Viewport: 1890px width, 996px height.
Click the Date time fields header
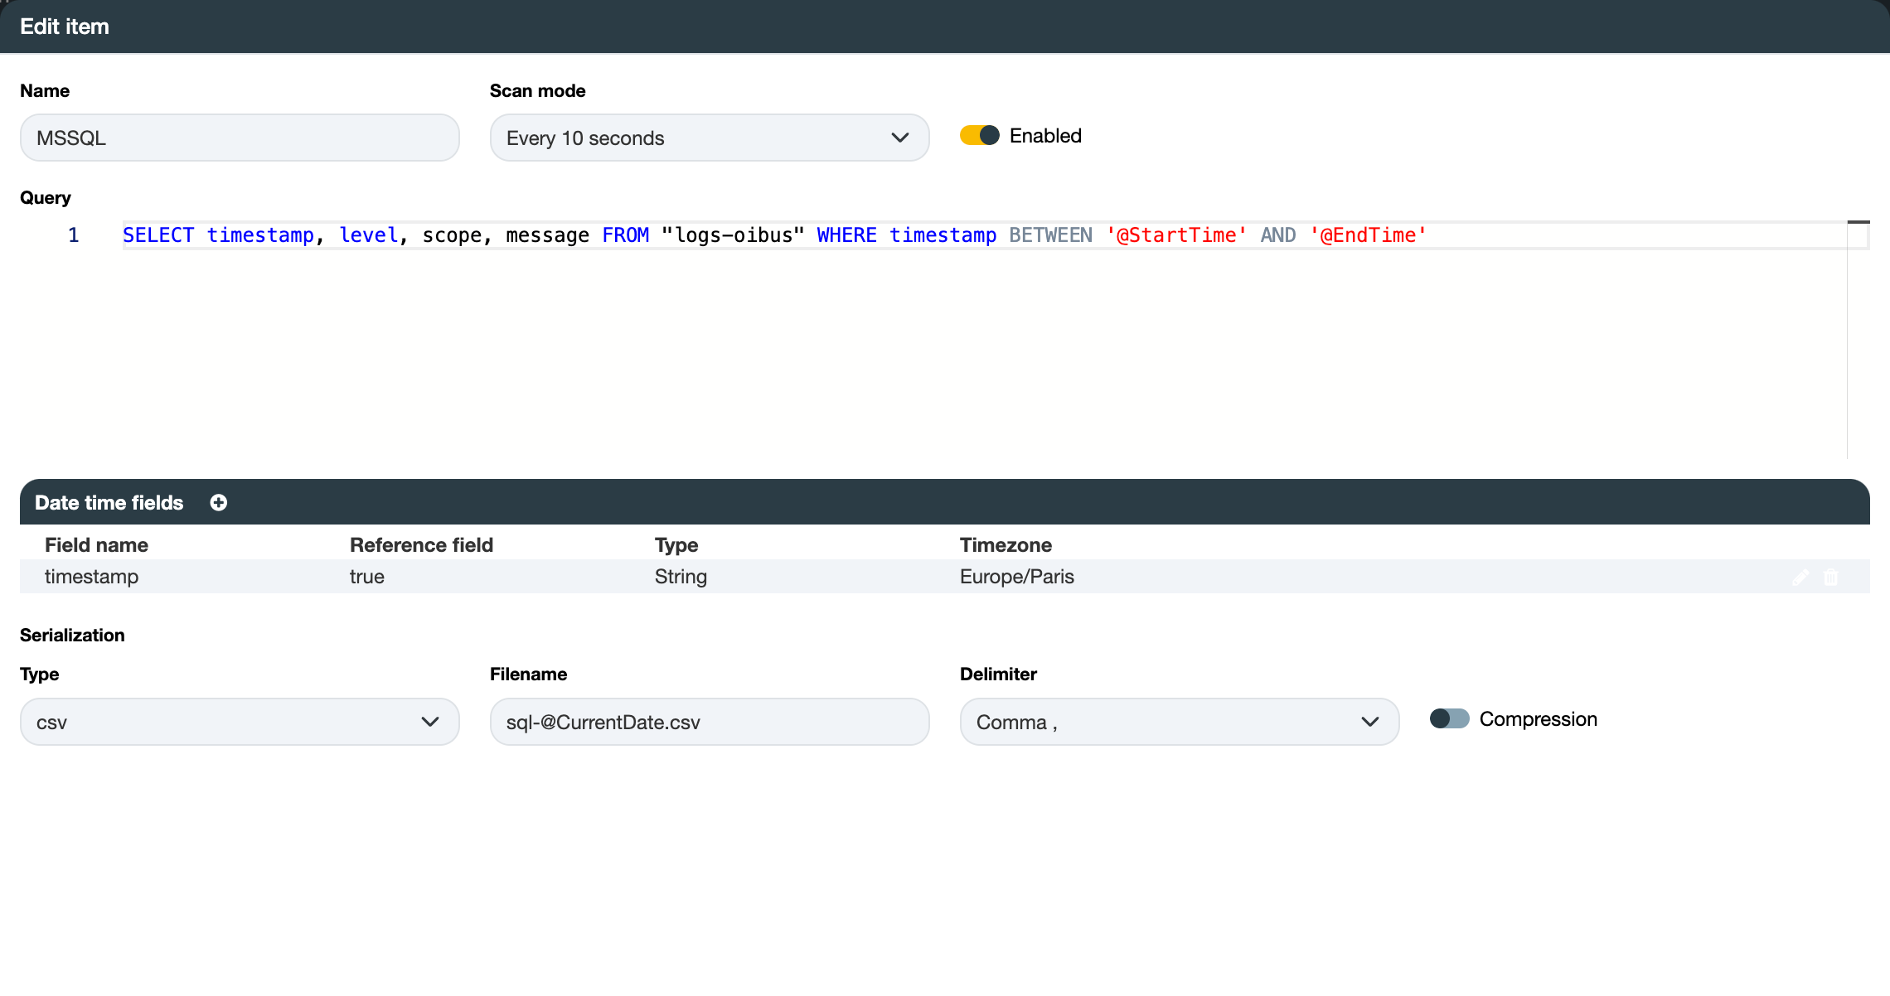(x=109, y=503)
